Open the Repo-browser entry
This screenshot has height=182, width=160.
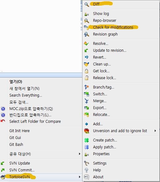105,21
